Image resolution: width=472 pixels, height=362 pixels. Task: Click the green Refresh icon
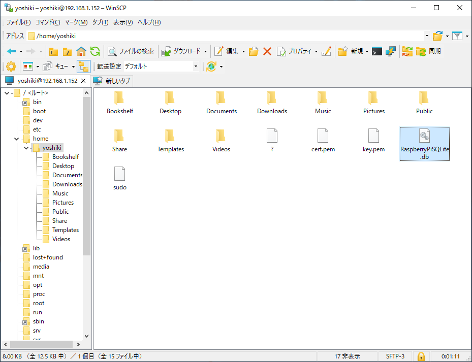pyautogui.click(x=95, y=51)
